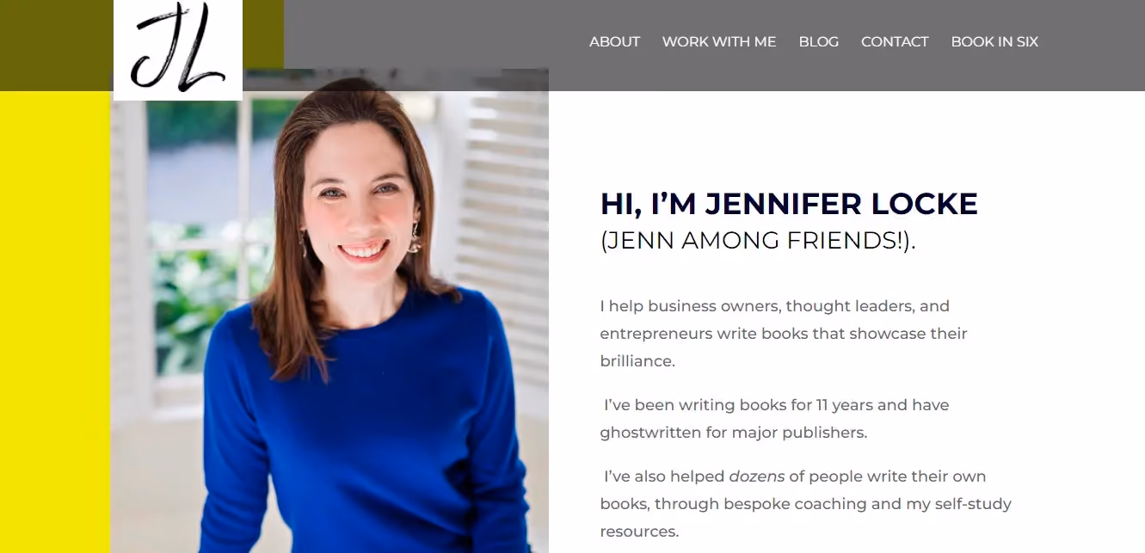Click the JL handwritten logo
Image resolution: width=1145 pixels, height=553 pixels.
tap(178, 50)
